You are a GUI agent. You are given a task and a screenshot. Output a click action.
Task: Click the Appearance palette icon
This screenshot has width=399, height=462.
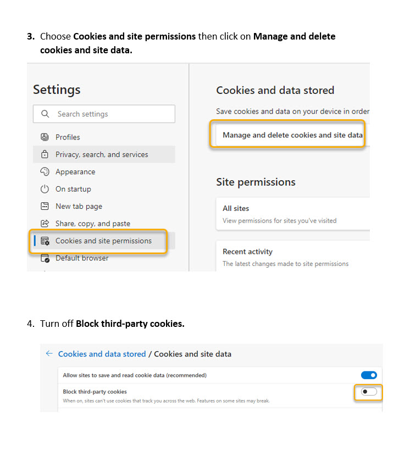pos(45,172)
